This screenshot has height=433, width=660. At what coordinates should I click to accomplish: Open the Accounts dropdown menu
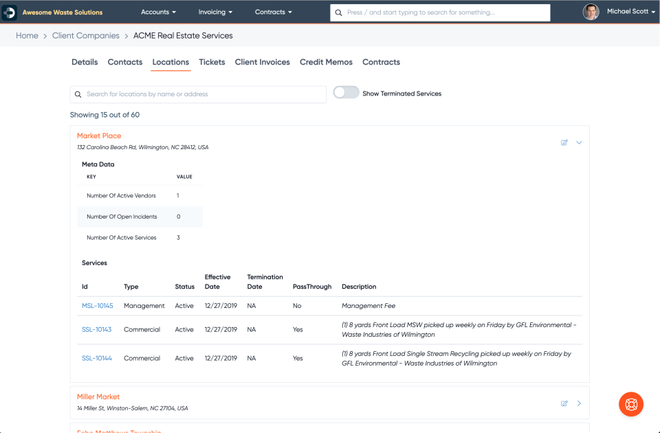[x=158, y=12]
